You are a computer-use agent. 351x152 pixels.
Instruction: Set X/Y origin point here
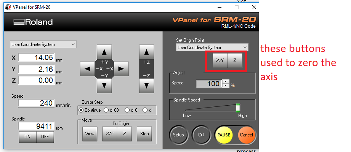click(x=220, y=60)
